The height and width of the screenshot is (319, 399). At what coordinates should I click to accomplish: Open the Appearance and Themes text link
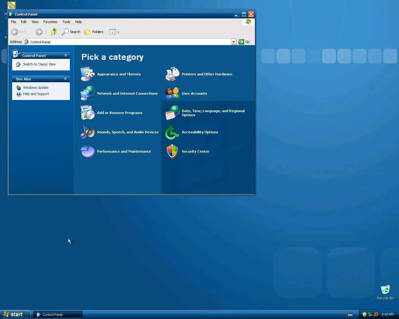(119, 74)
